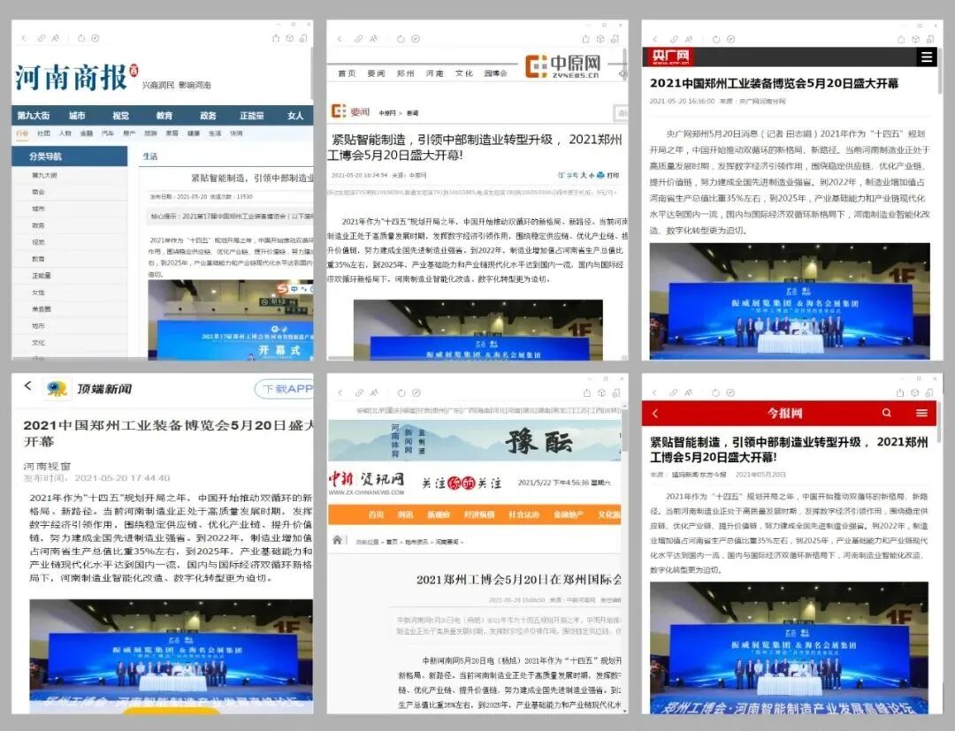Click 生活 in 河南商报 secondary nav row
The height and width of the screenshot is (731, 955).
coord(215,133)
